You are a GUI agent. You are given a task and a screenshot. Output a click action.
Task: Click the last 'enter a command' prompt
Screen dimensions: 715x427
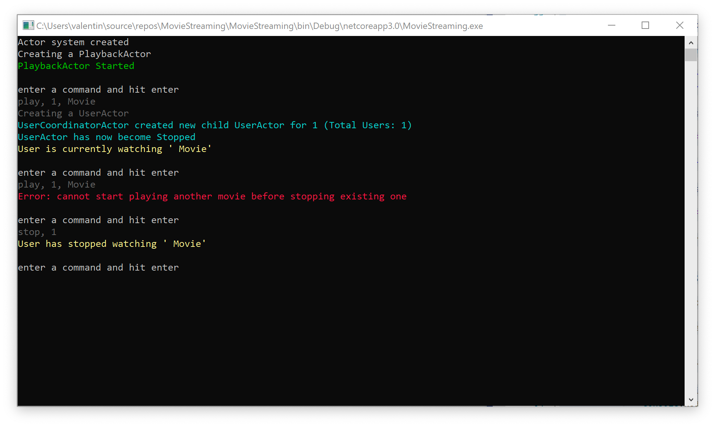coord(98,268)
